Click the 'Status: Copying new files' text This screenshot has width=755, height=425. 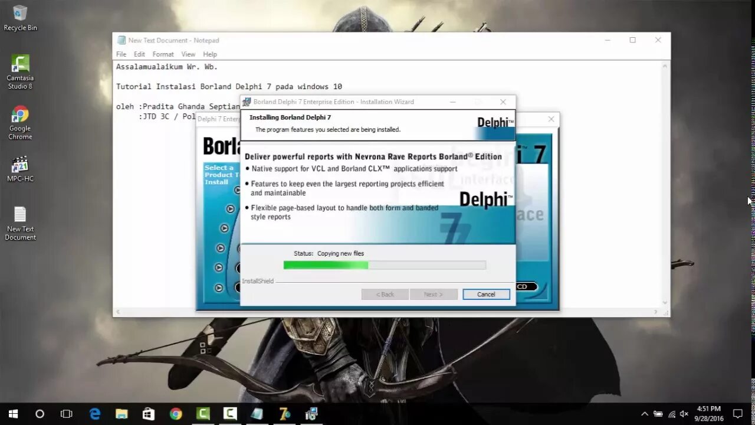tap(329, 253)
